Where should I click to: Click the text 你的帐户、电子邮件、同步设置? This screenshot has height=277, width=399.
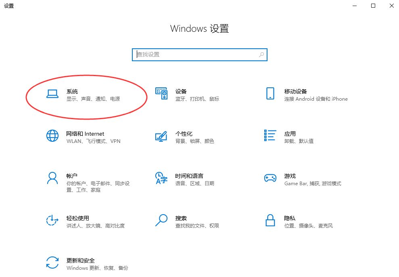98,187
